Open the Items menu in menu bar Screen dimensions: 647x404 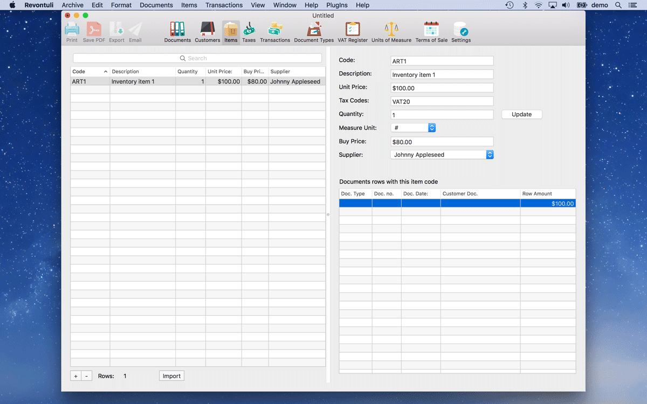(189, 5)
